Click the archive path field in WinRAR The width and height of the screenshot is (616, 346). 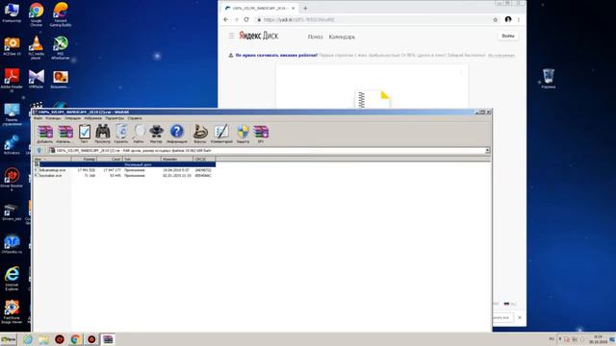(268, 150)
